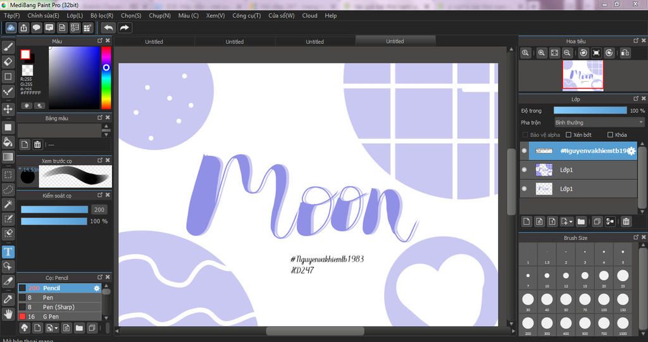Choose the G Pen brush
Screen dimensions: 648x342
tap(59, 317)
